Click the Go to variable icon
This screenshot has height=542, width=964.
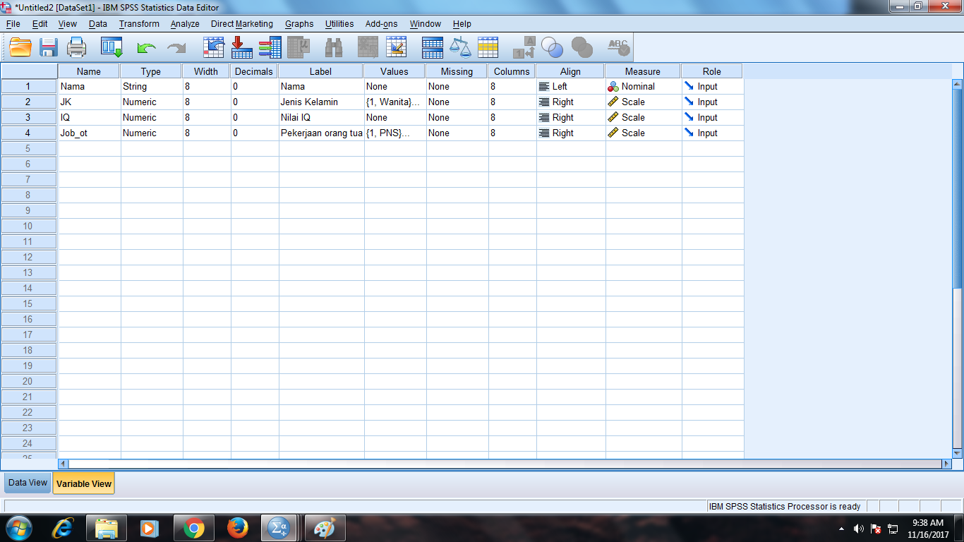point(241,47)
